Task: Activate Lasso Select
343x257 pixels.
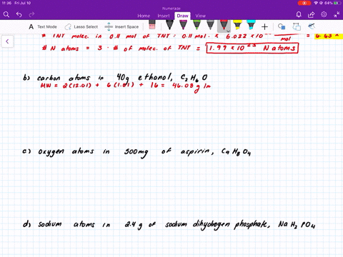Action: pyautogui.click(x=81, y=26)
